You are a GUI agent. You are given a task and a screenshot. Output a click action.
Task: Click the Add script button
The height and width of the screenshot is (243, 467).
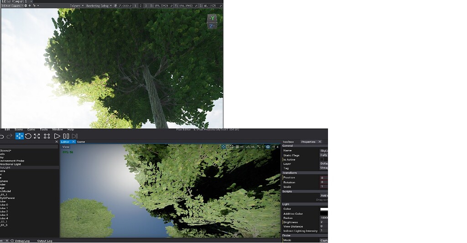click(x=324, y=196)
